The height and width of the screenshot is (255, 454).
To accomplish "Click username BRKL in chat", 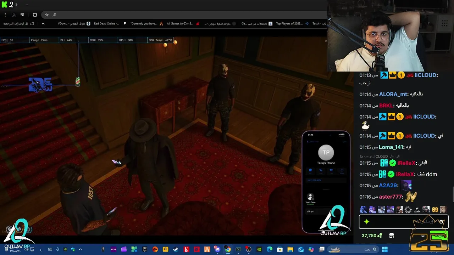I will click(x=386, y=106).
